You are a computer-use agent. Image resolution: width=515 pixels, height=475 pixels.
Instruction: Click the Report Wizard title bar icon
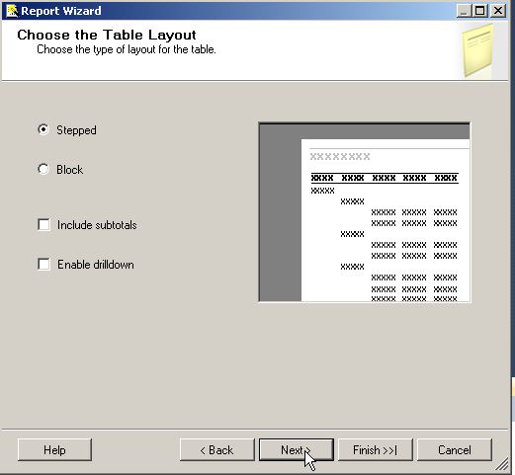coord(12,11)
